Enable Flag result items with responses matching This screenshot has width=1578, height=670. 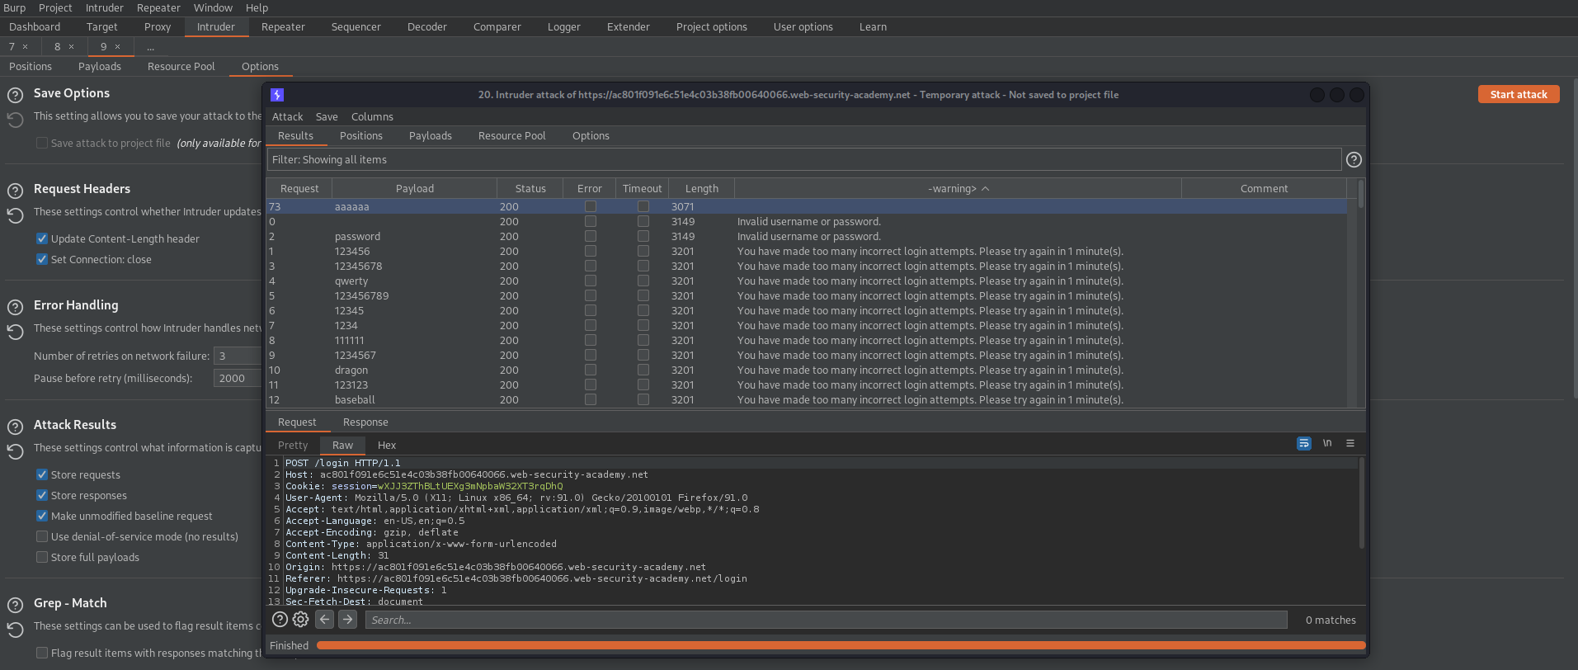pos(42,653)
